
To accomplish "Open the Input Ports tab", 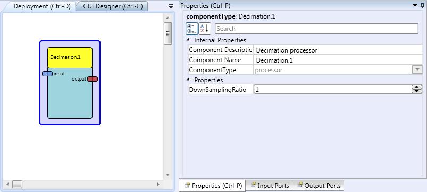I will coord(269,186).
